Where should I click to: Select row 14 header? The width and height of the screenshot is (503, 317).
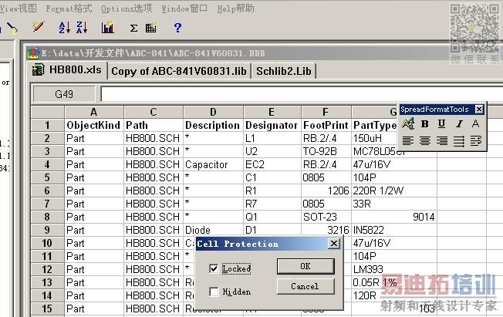[47, 295]
